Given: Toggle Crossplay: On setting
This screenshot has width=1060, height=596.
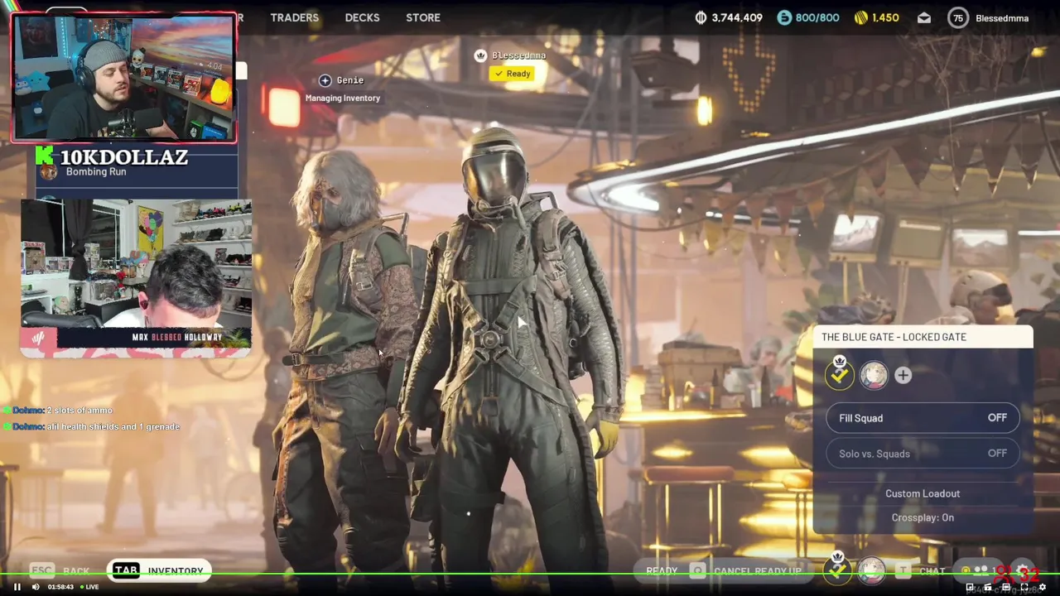Looking at the screenshot, I should coord(923,517).
